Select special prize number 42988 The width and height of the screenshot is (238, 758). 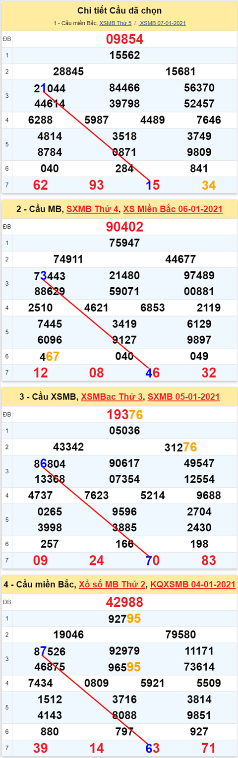click(124, 602)
